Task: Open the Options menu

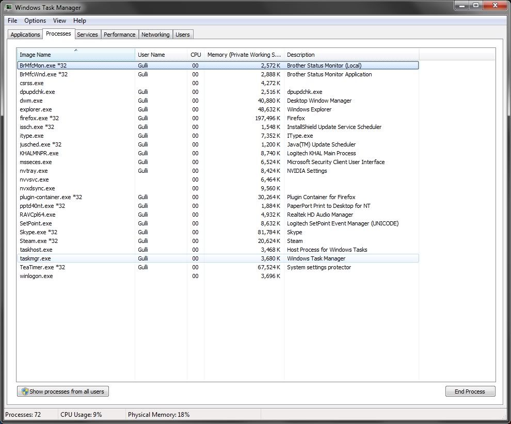Action: coord(35,21)
